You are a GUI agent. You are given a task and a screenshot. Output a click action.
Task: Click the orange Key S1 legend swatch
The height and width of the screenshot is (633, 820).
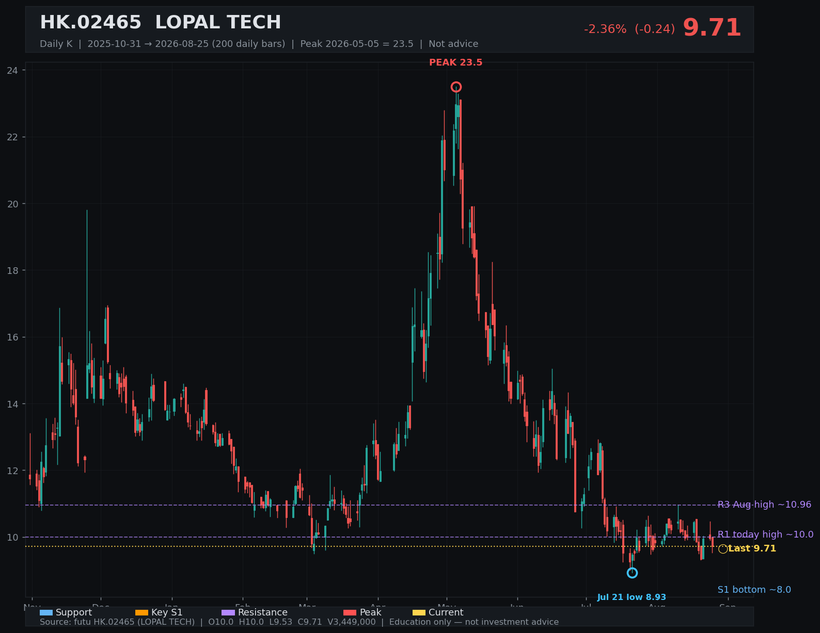click(141, 612)
